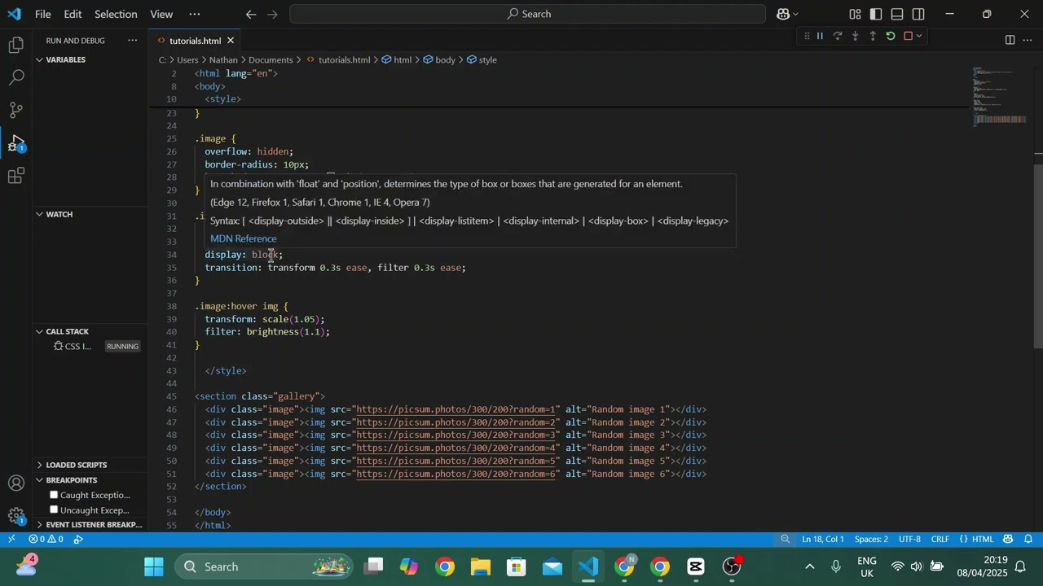Split the editor to the right
This screenshot has width=1043, height=586.
[1010, 40]
